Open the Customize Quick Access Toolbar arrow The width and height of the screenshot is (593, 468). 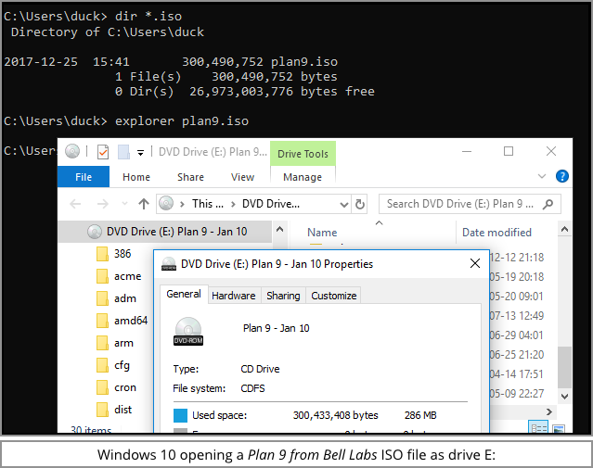(140, 153)
